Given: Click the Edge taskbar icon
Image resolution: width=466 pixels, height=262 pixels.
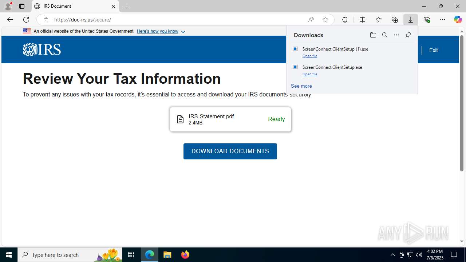Looking at the screenshot, I should 150,255.
